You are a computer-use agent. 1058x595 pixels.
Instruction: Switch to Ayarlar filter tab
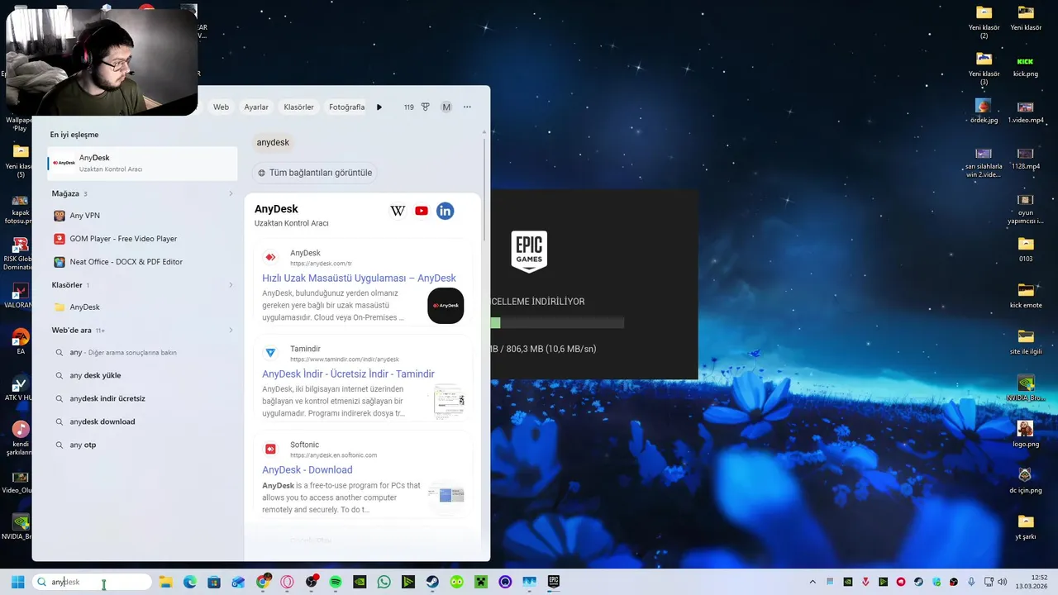pos(256,107)
